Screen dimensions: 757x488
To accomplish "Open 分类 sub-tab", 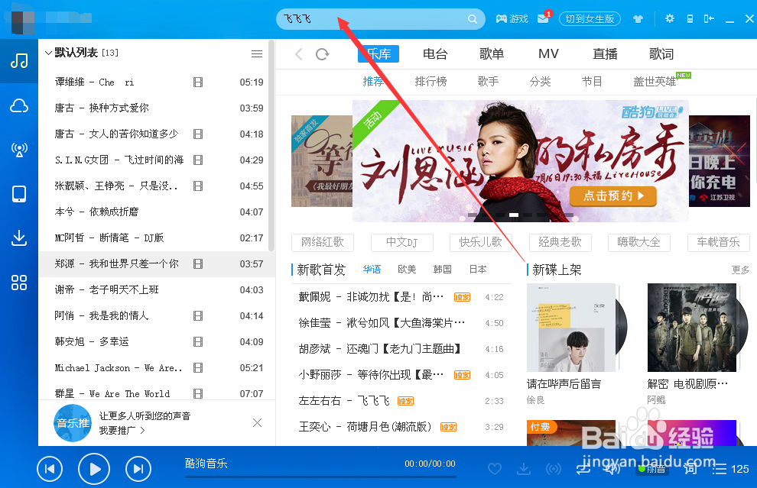I will [x=541, y=82].
